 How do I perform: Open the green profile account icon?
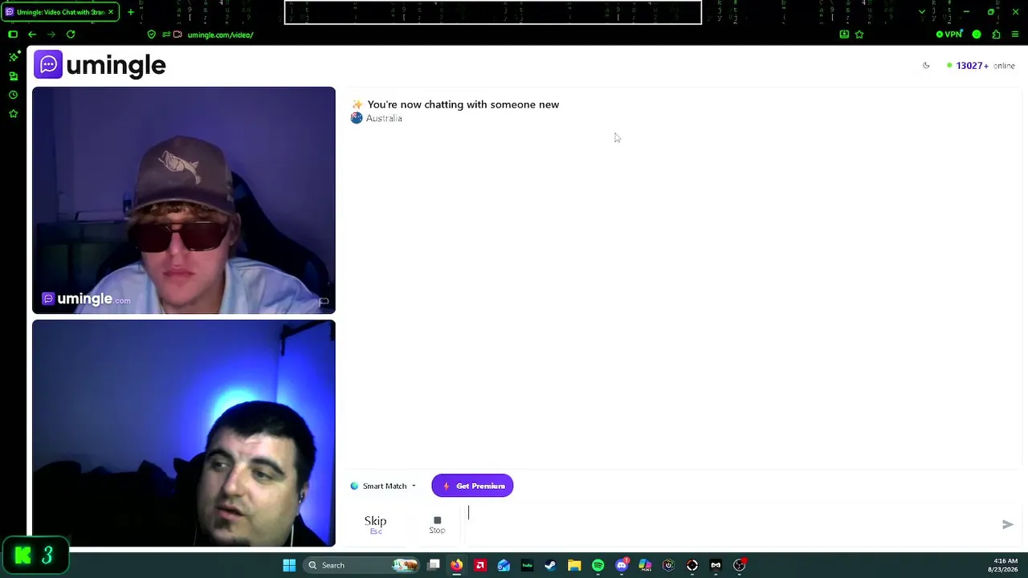[977, 35]
